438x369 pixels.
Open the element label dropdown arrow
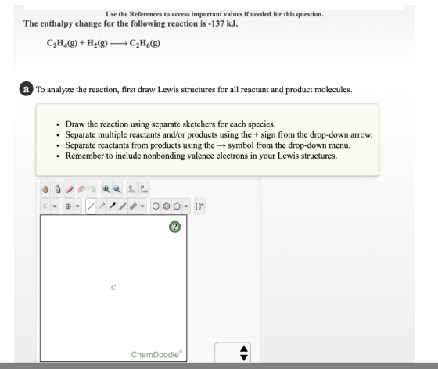[55, 206]
